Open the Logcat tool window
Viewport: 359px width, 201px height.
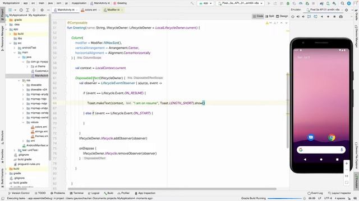click(94, 193)
